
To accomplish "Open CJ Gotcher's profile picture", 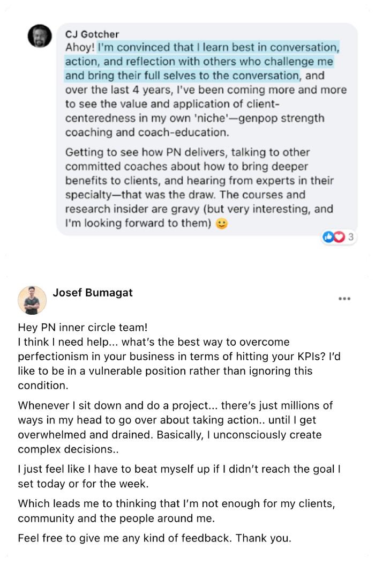I will point(40,36).
